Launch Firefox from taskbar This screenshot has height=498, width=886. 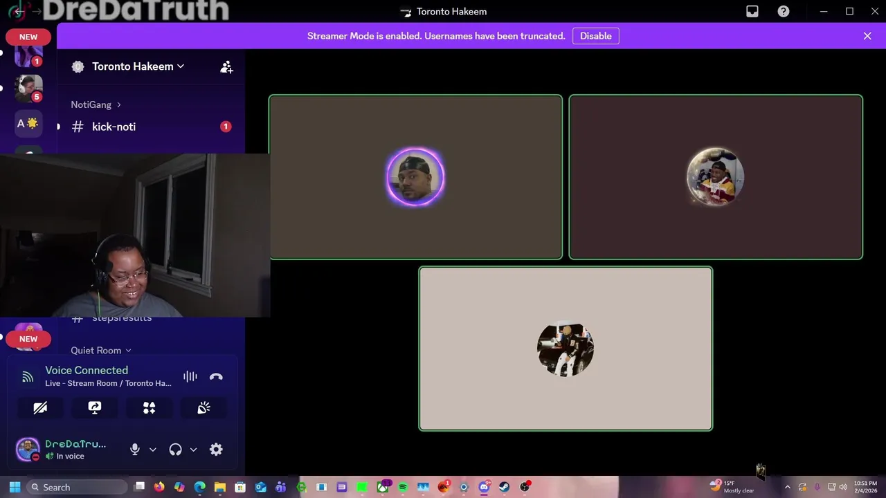159,487
